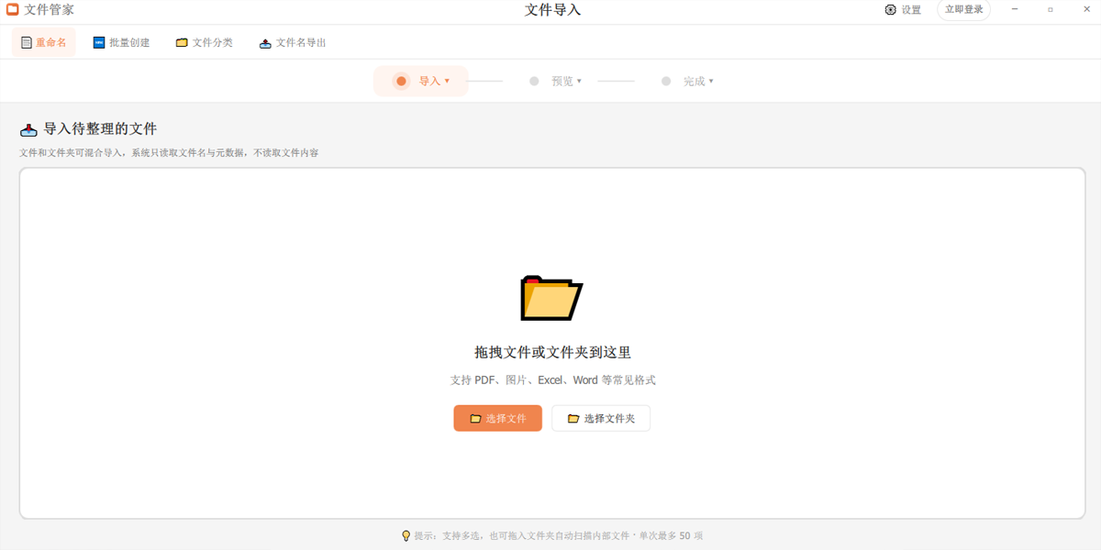1101x550 pixels.
Task: Select the gray 预览 step indicator dot
Action: click(534, 81)
